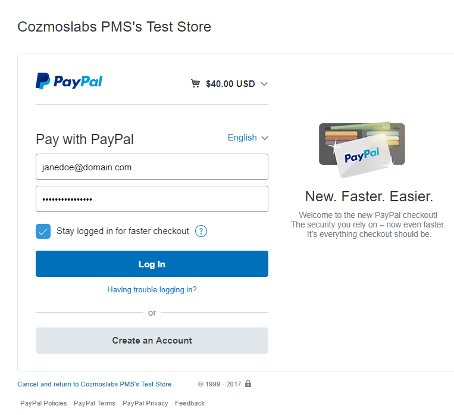Viewport: 454px width, 415px height.
Task: Click the Feedback link
Action: [190, 403]
